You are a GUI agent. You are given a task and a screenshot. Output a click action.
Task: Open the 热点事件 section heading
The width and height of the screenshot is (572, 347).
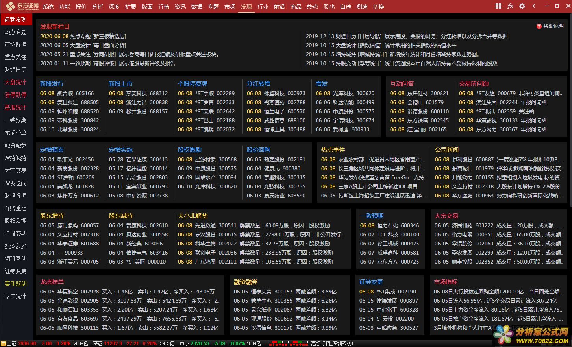pyautogui.click(x=333, y=150)
